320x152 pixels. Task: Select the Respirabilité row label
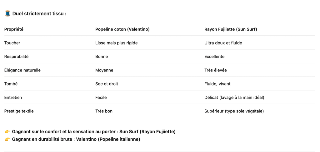pyautogui.click(x=16, y=57)
